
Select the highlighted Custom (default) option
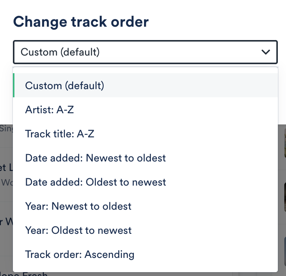coord(65,85)
